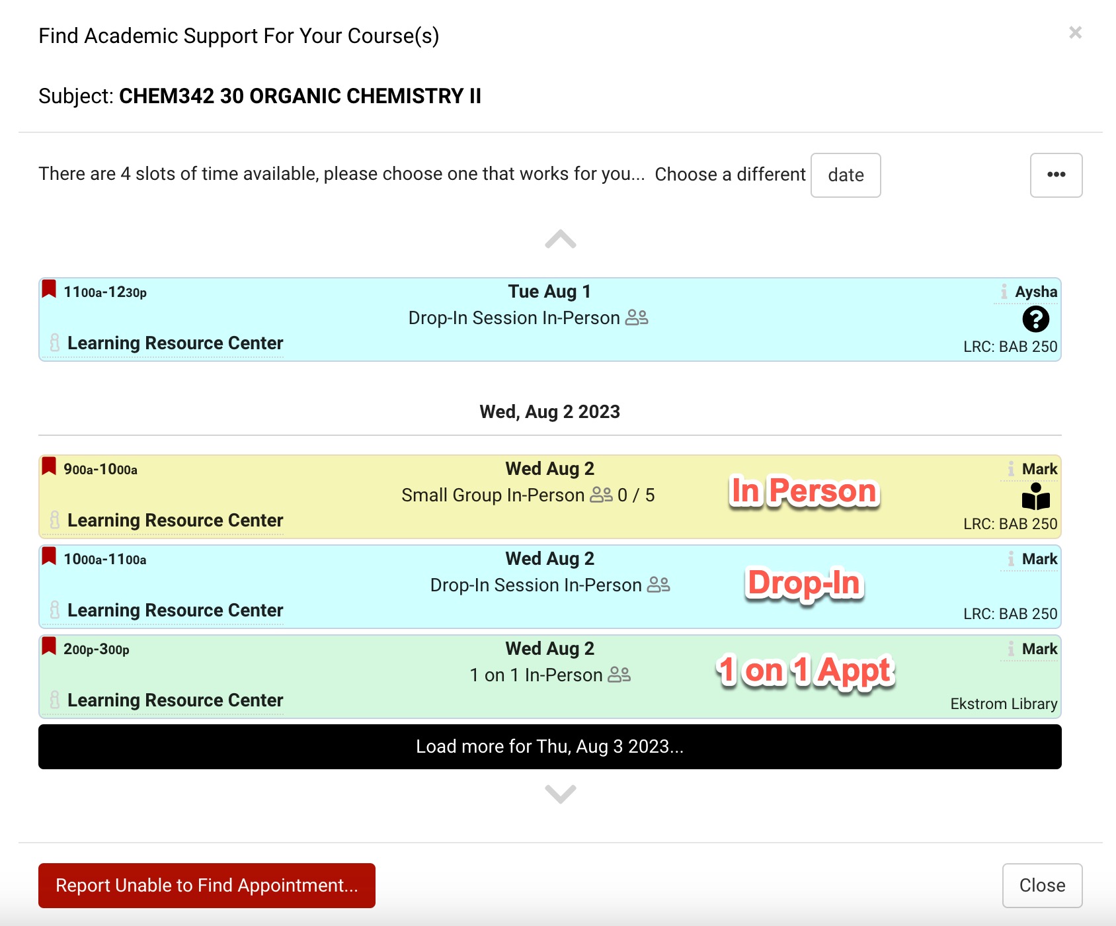This screenshot has height=926, width=1116.
Task: Click tutor name Mark in 200p-300p slot
Action: 1039,649
